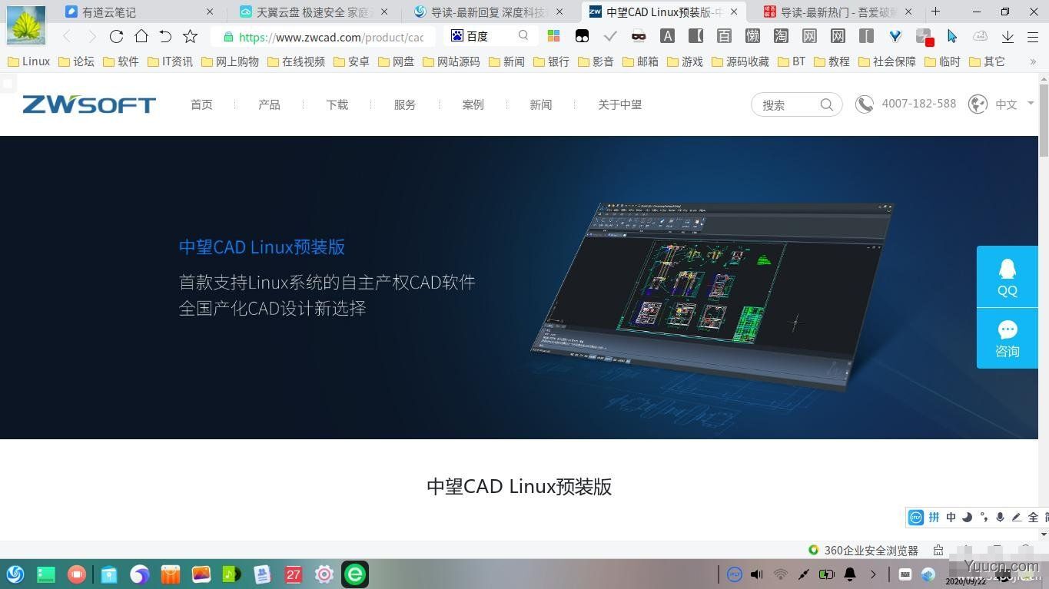Click the 百 extension icon
1049x589 pixels.
click(x=724, y=36)
